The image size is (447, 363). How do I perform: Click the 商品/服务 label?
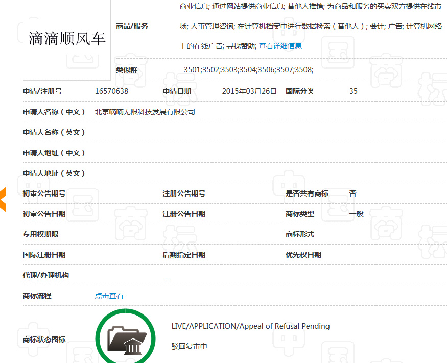tap(132, 26)
